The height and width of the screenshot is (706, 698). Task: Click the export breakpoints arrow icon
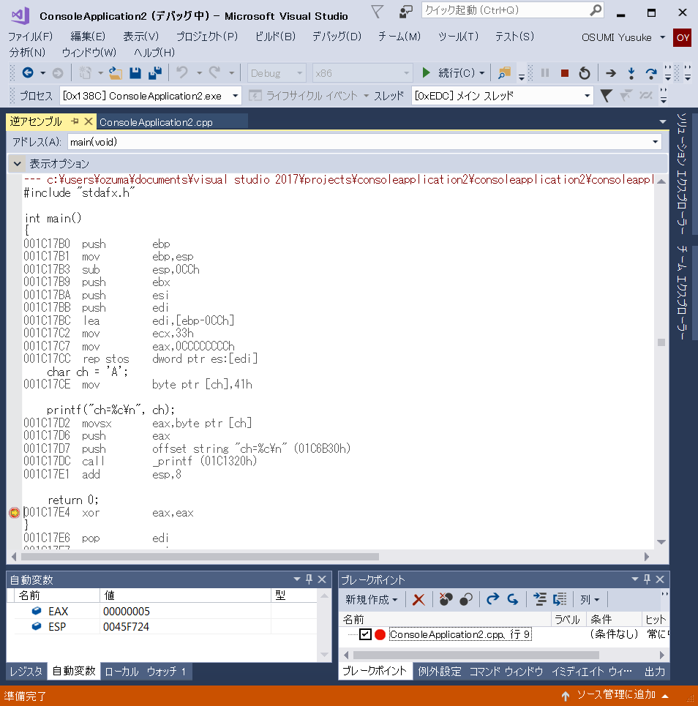tap(492, 599)
